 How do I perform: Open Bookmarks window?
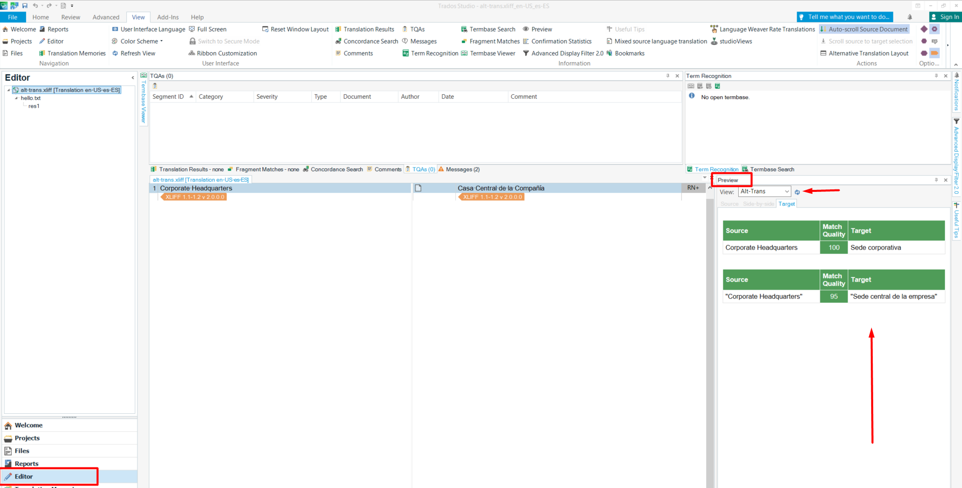click(x=625, y=53)
